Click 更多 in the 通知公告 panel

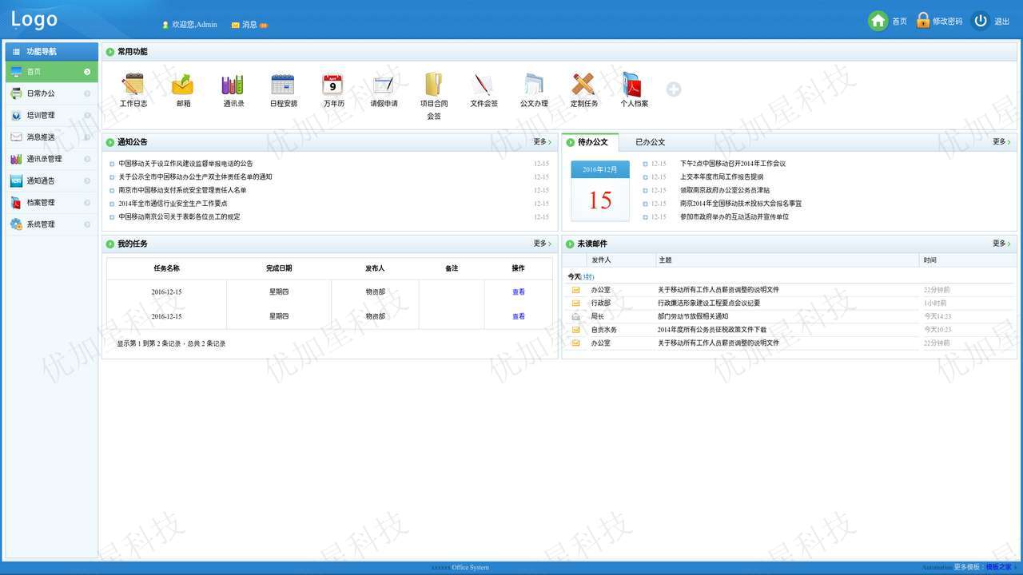542,142
